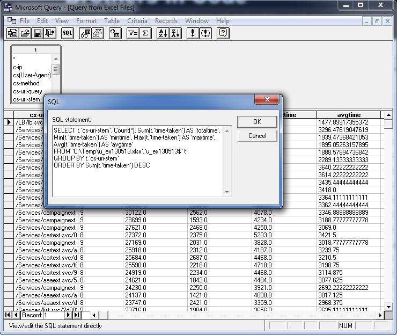Click the avgtime column header
397x335 pixels.
pyautogui.click(x=348, y=115)
